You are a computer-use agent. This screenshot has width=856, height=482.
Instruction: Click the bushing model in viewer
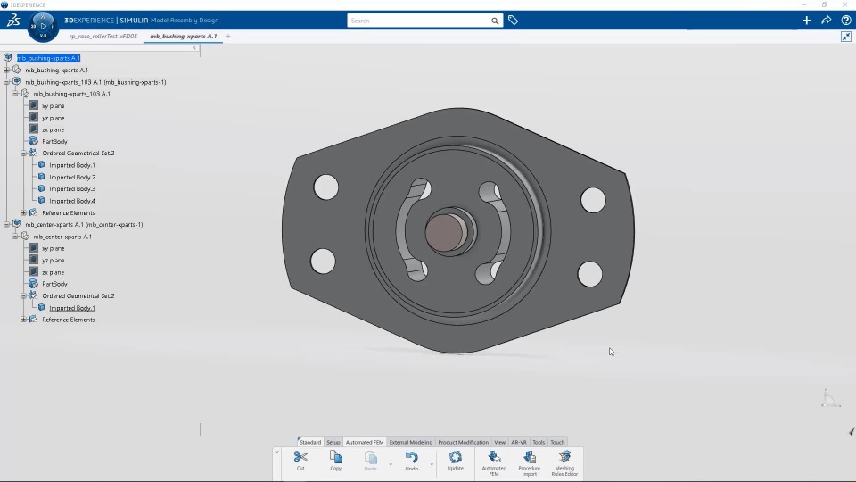[x=458, y=230]
